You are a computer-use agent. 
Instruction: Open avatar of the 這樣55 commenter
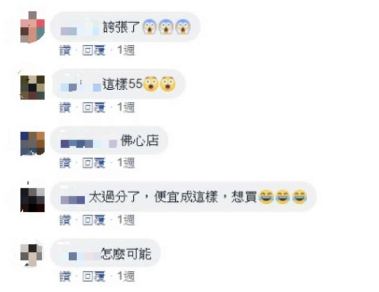[32, 87]
